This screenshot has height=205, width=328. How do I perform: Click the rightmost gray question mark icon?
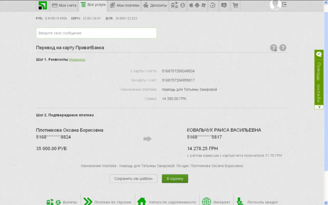click(x=283, y=48)
